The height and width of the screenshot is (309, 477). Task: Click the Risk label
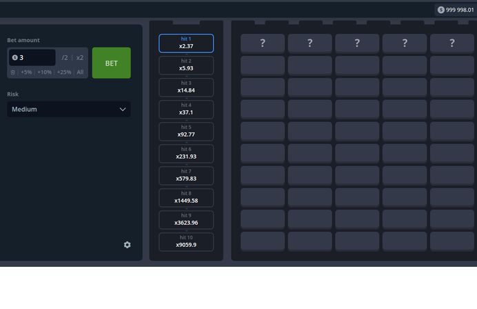coord(13,94)
